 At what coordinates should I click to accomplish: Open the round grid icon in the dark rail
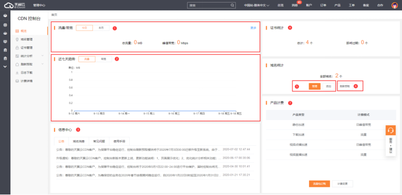[5, 25]
